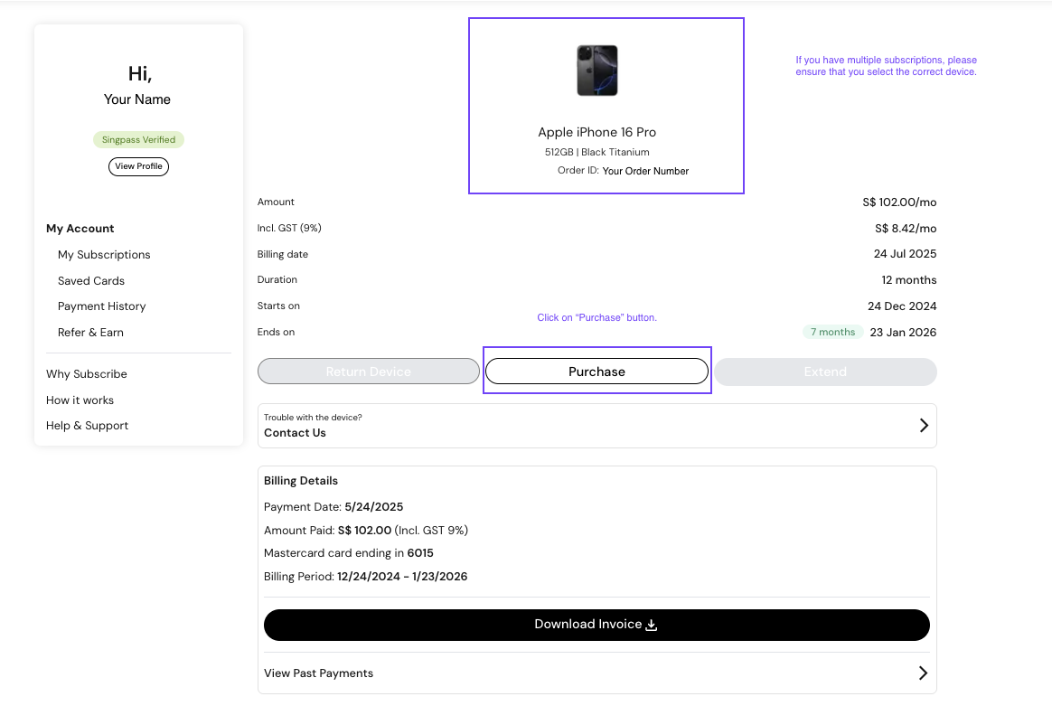Open the View Profile button
Image resolution: width=1052 pixels, height=706 pixels.
point(139,166)
